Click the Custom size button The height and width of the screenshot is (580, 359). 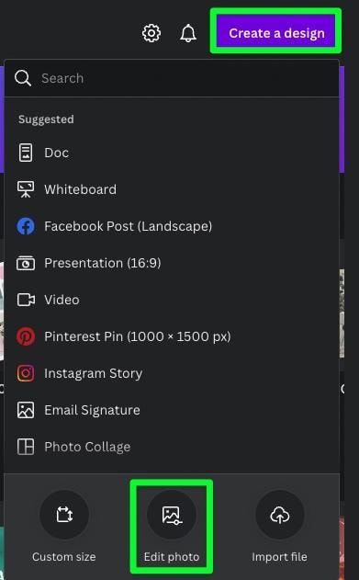pyautogui.click(x=64, y=527)
